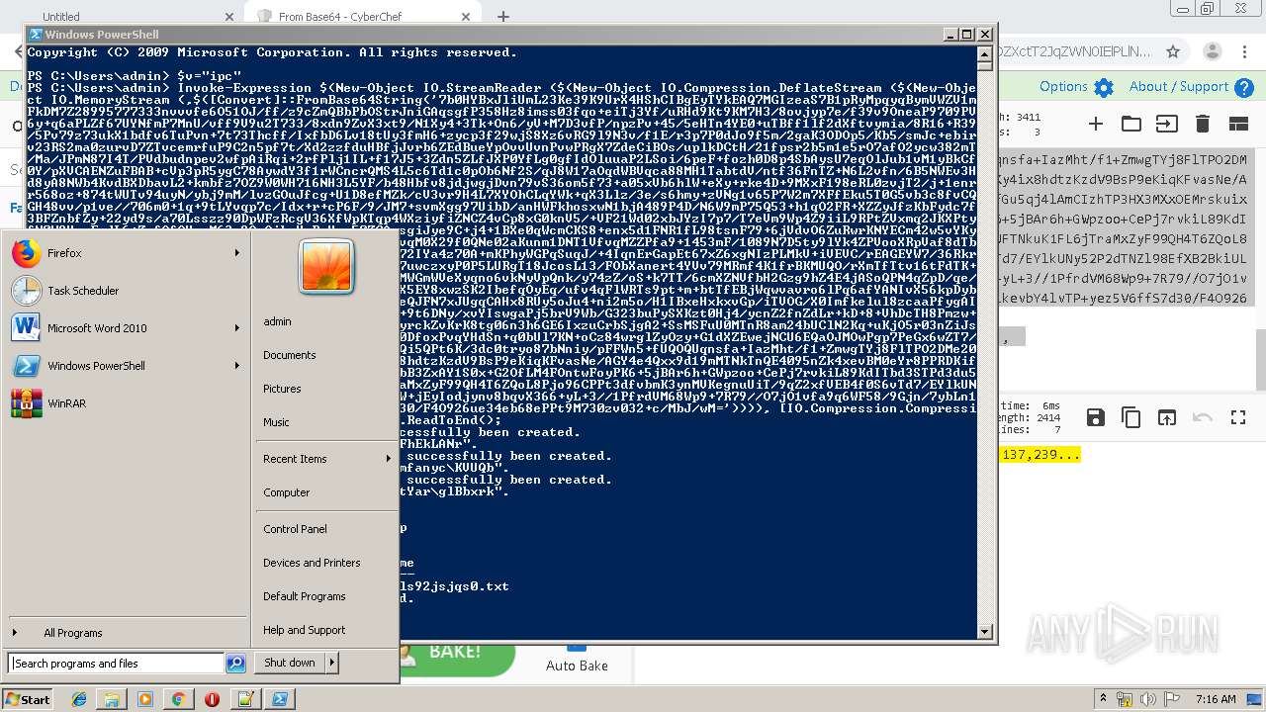Open folder as input in CyberChef
1266x712 pixels.
[1131, 124]
